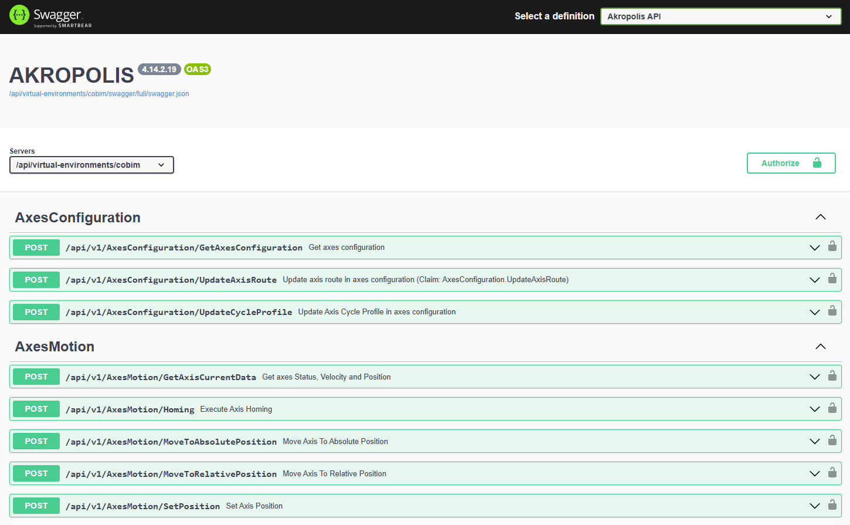Click lock icon on MoveToAbsolutePosition endpoint

coord(832,441)
